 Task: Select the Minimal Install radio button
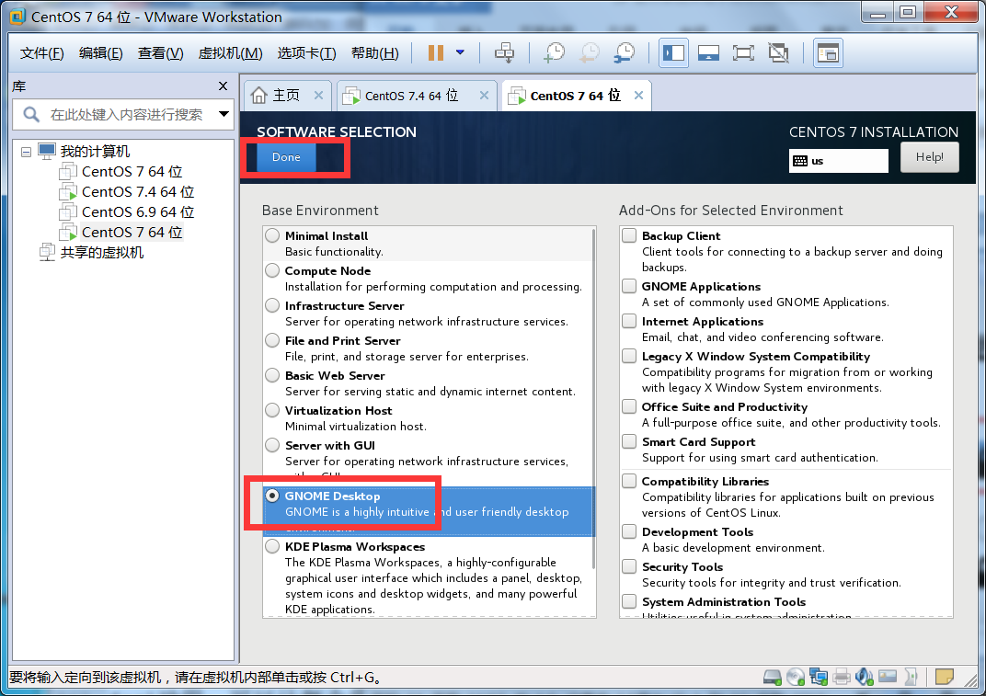272,235
